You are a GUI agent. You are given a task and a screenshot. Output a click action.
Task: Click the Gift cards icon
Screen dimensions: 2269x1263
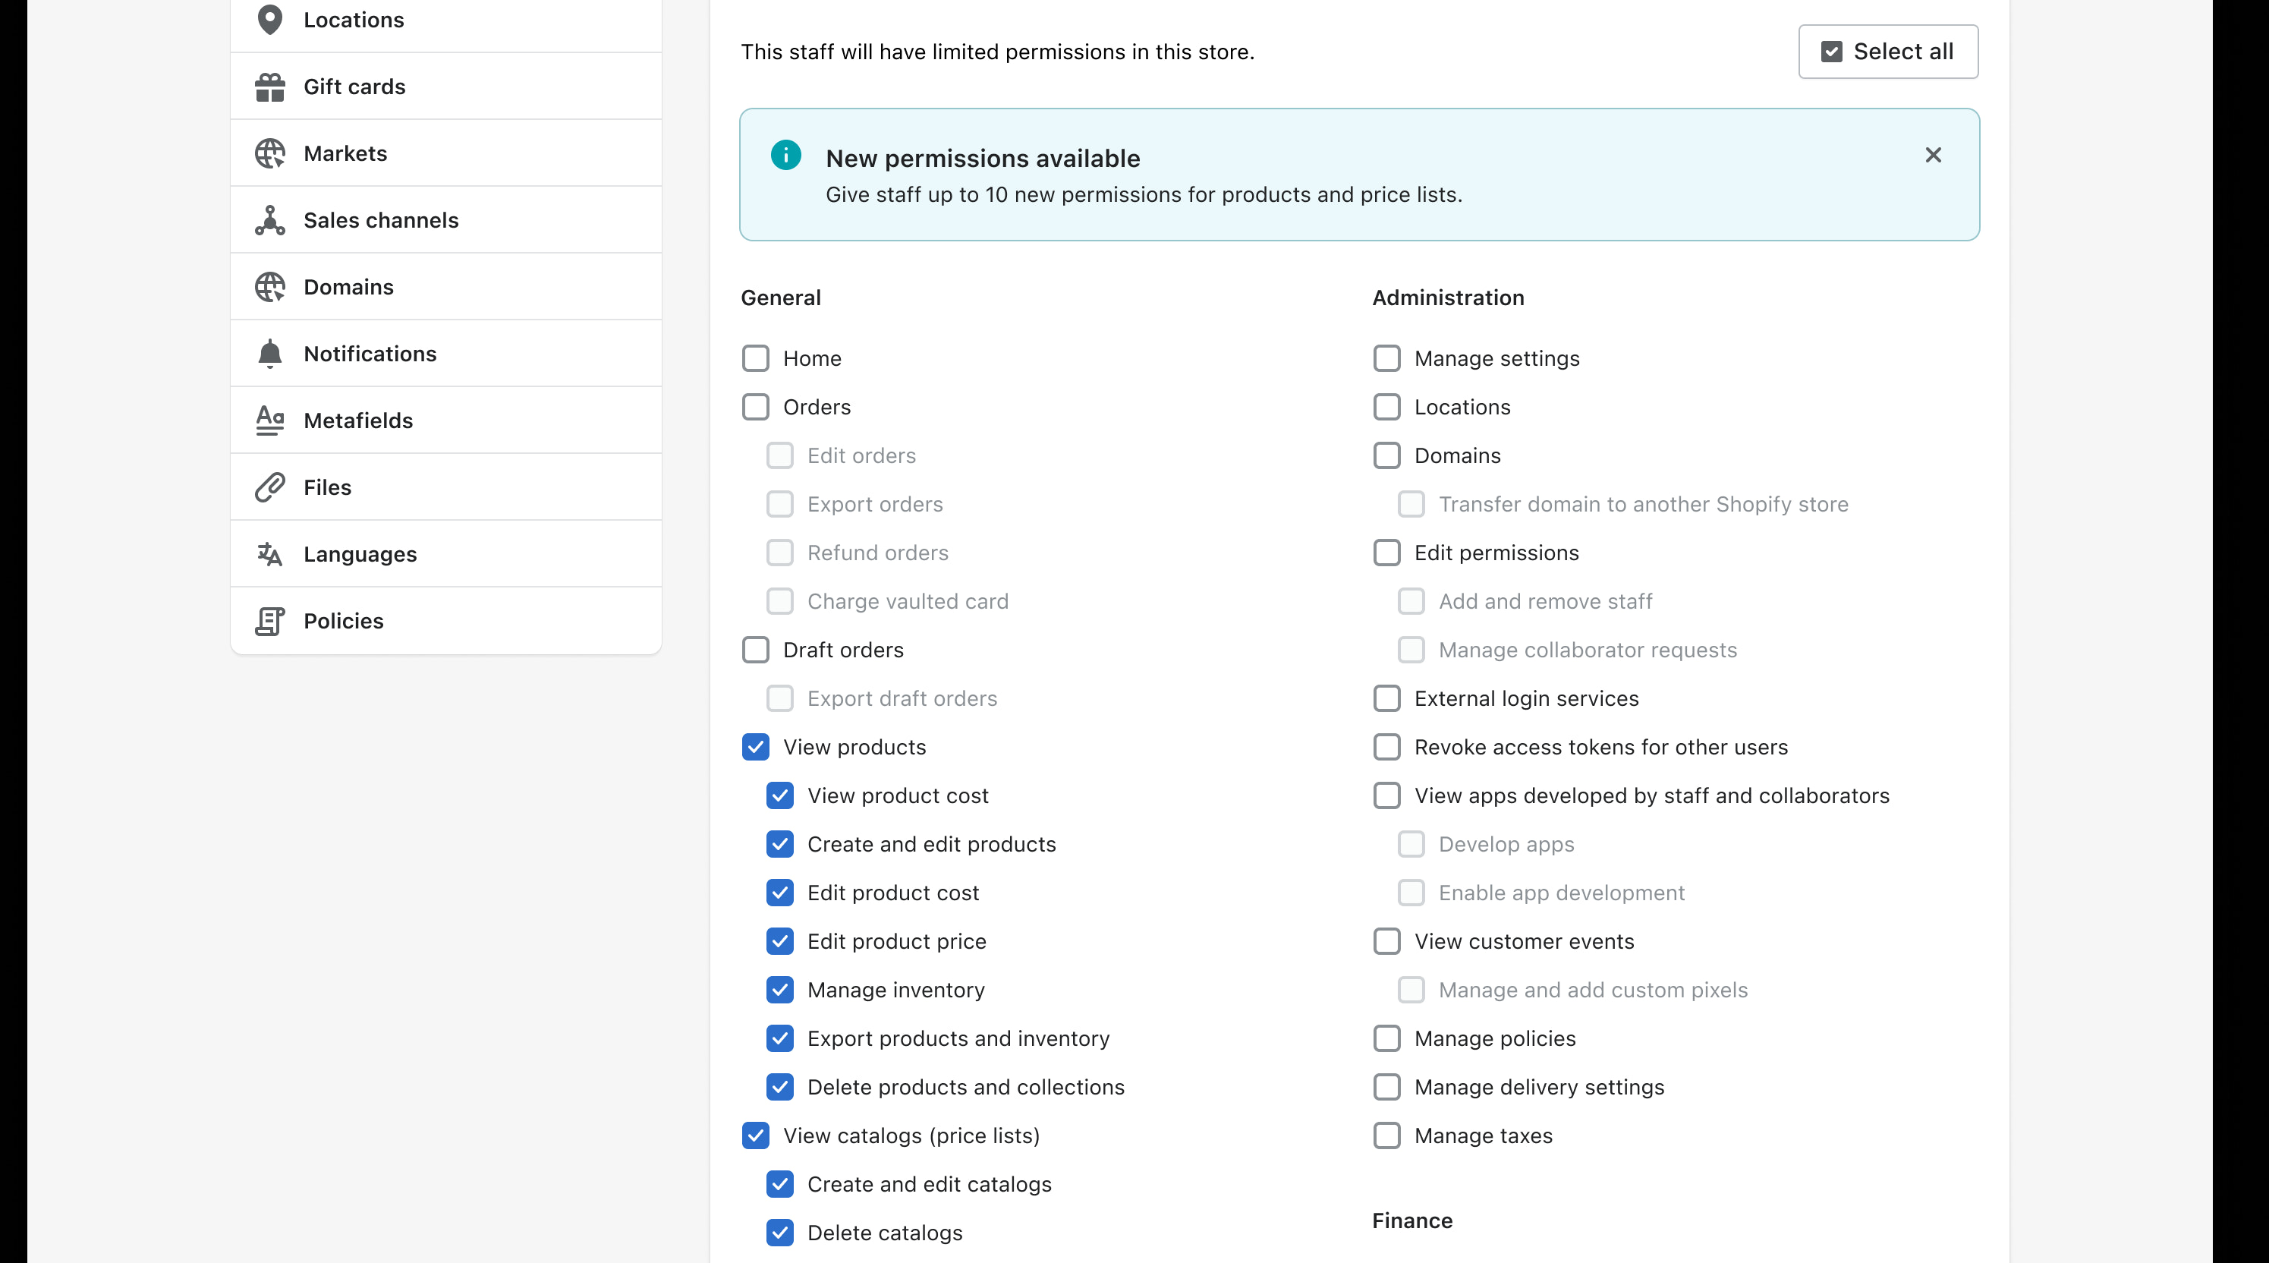(269, 87)
